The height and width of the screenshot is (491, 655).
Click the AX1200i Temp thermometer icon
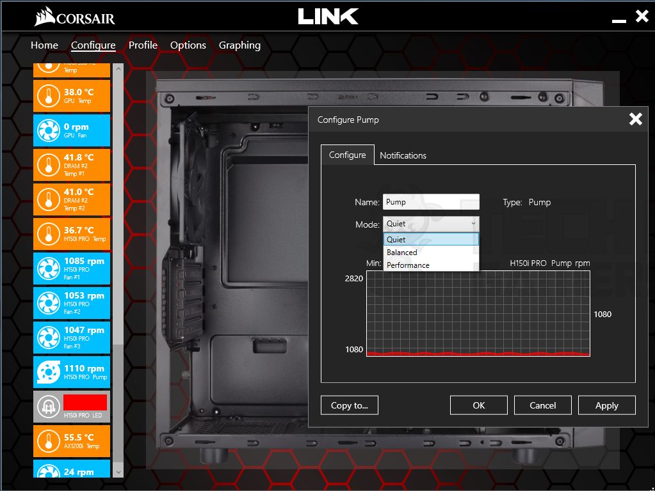pyautogui.click(x=49, y=441)
